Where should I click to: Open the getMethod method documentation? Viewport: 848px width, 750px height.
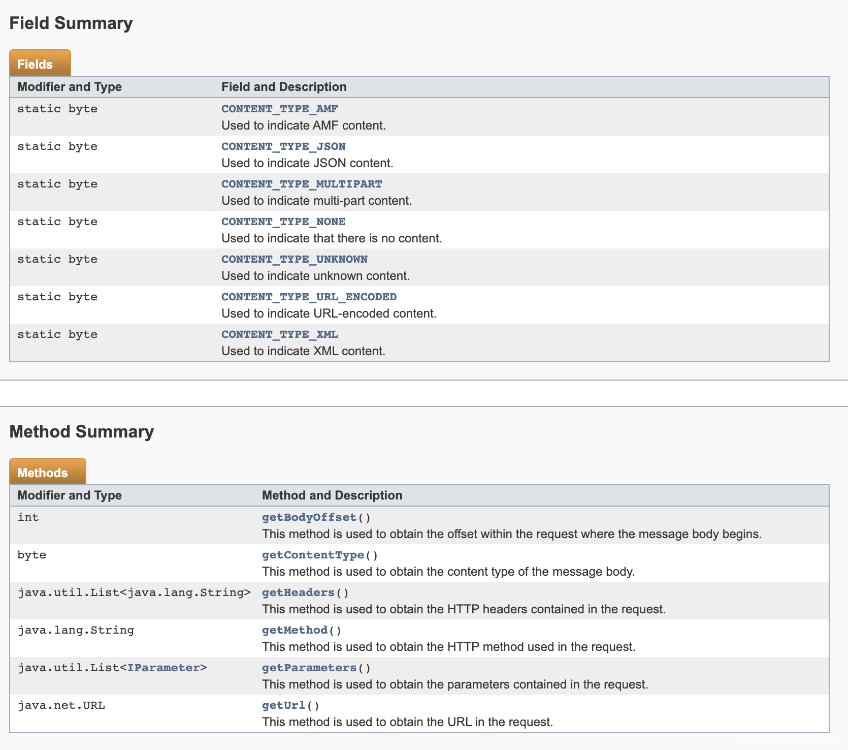pos(295,630)
